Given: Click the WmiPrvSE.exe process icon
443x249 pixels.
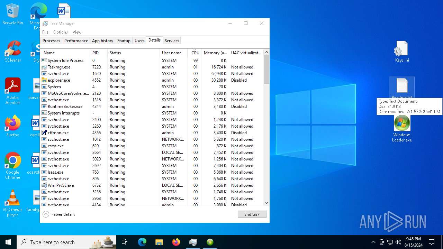Looking at the screenshot, I should [x=44, y=185].
